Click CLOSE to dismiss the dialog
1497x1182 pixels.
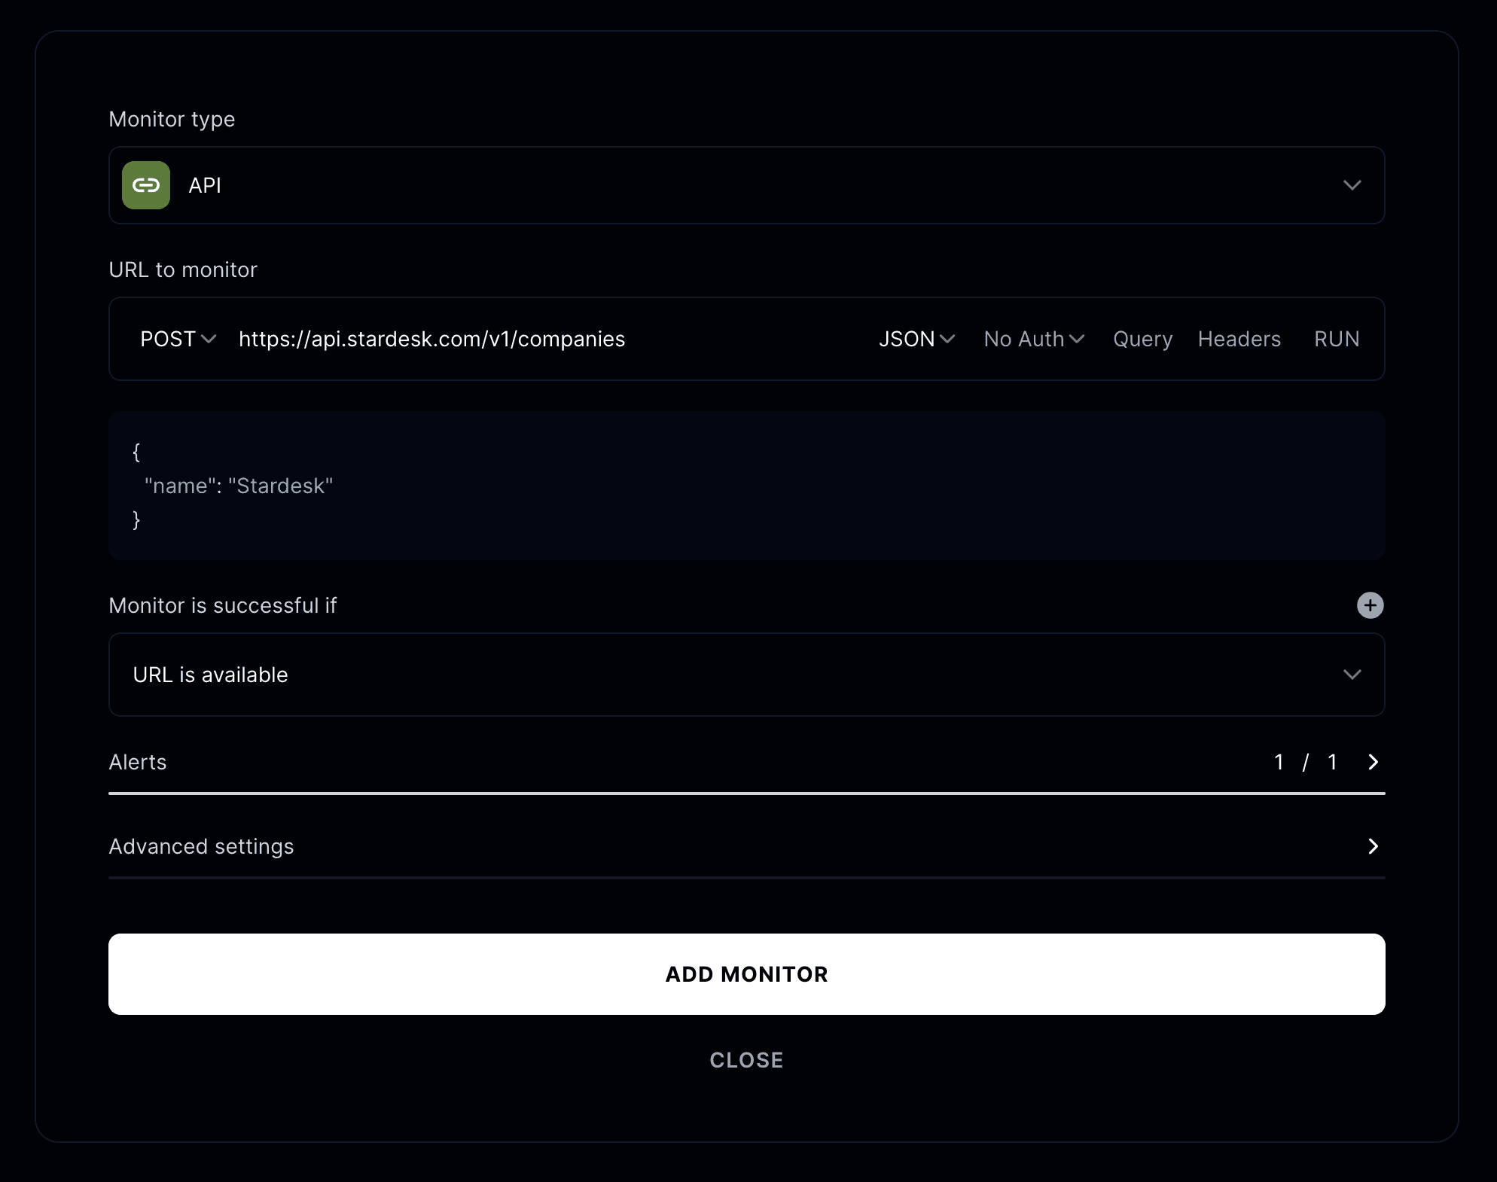(x=746, y=1060)
